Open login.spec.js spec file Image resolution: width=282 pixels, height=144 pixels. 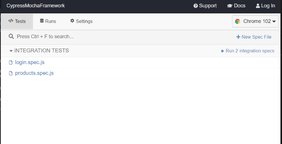pos(30,62)
